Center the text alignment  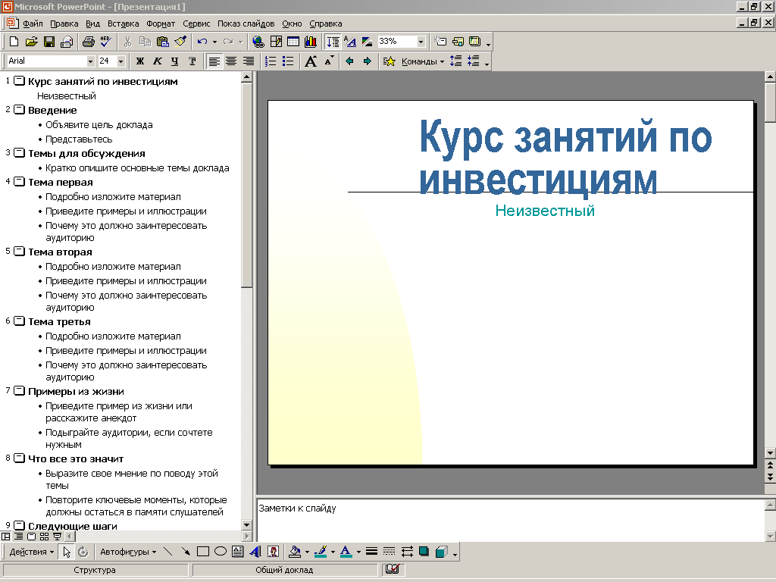231,61
